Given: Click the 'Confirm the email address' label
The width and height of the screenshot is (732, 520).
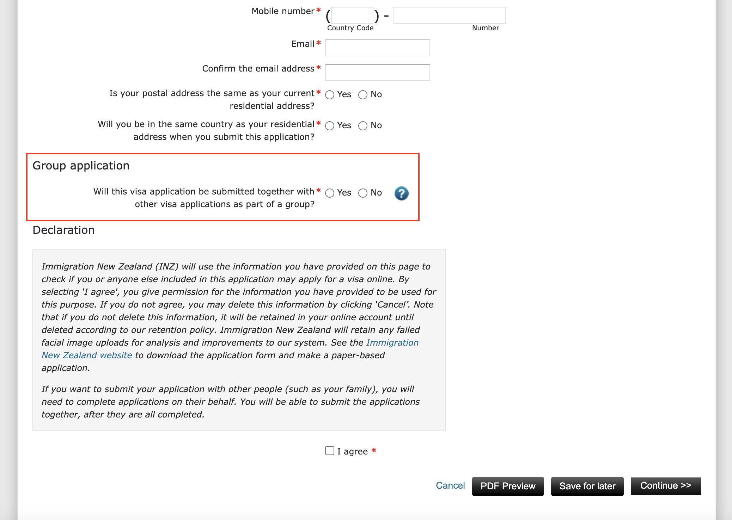Looking at the screenshot, I should (x=258, y=69).
